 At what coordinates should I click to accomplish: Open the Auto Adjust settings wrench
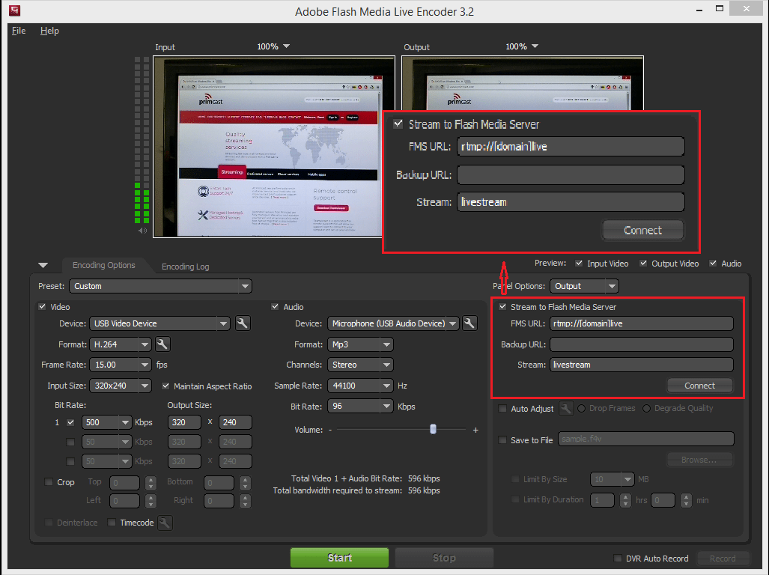(x=566, y=409)
